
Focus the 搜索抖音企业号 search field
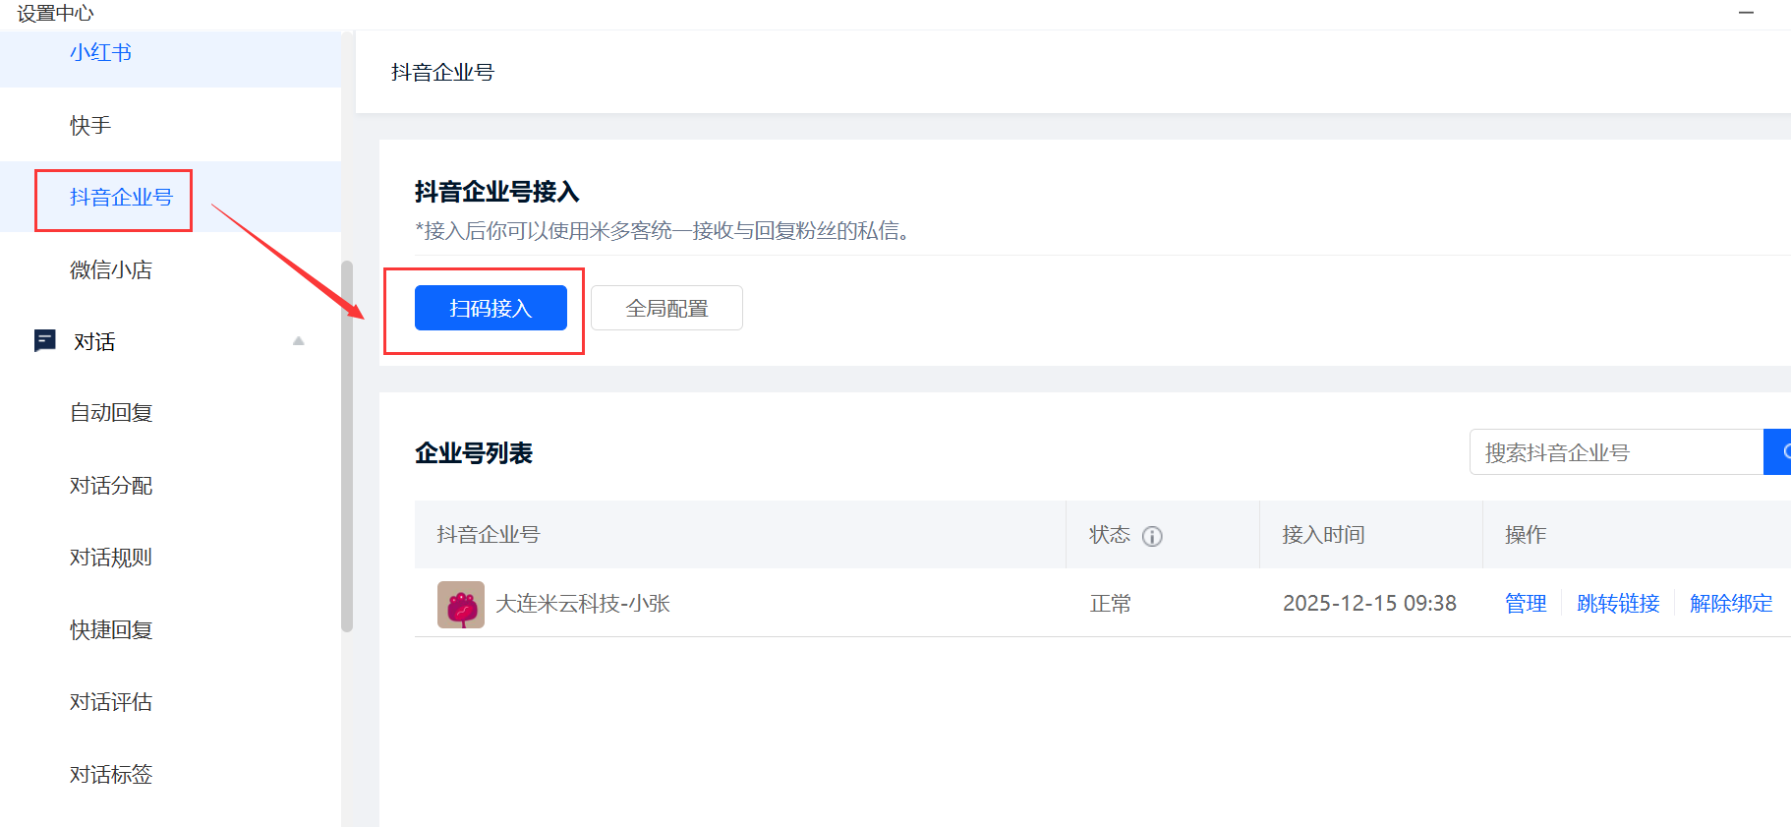click(x=1616, y=452)
